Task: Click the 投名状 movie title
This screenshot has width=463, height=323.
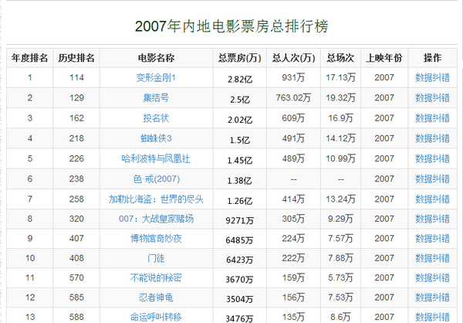Action: (x=156, y=118)
